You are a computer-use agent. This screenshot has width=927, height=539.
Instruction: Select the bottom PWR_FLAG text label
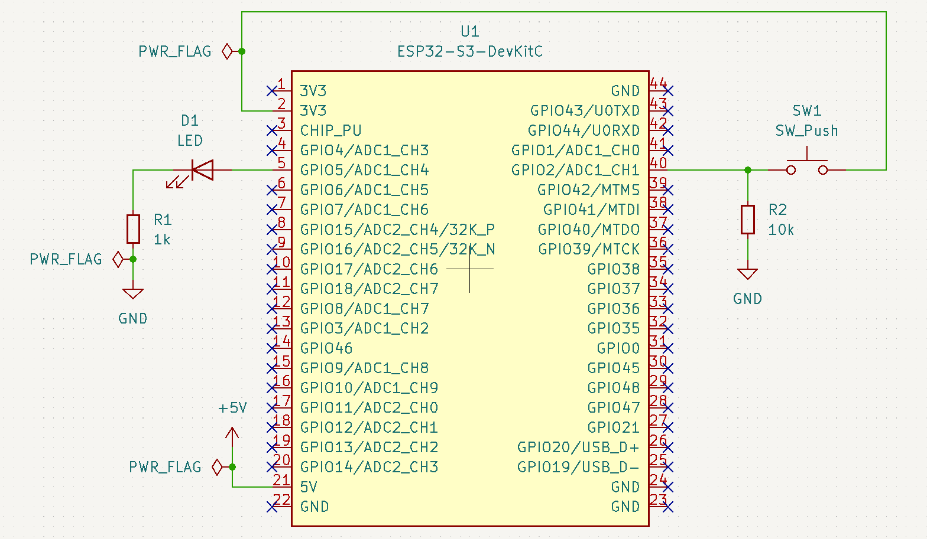(166, 467)
